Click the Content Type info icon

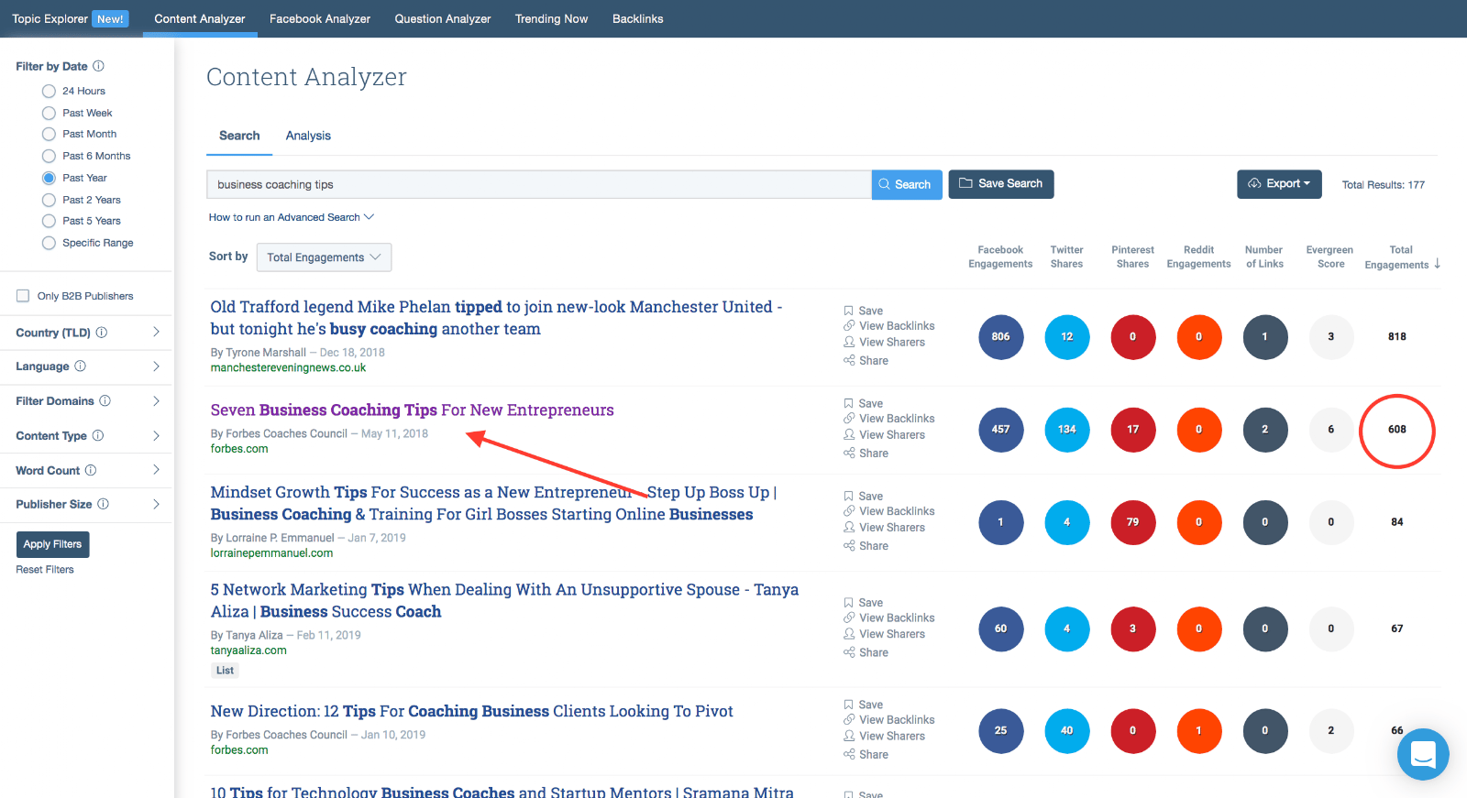98,435
